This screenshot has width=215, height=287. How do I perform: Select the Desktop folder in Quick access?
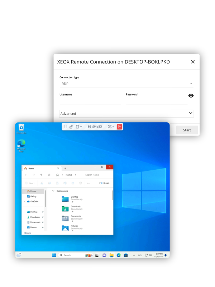click(x=72, y=199)
